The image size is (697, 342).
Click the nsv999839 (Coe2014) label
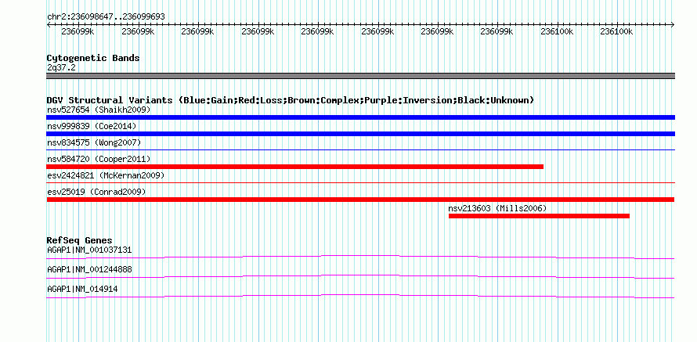point(92,126)
